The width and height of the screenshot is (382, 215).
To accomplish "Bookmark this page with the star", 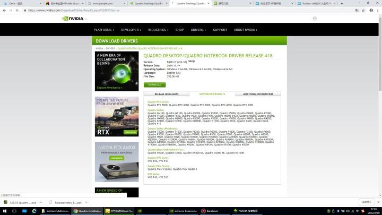I will click(363, 11).
